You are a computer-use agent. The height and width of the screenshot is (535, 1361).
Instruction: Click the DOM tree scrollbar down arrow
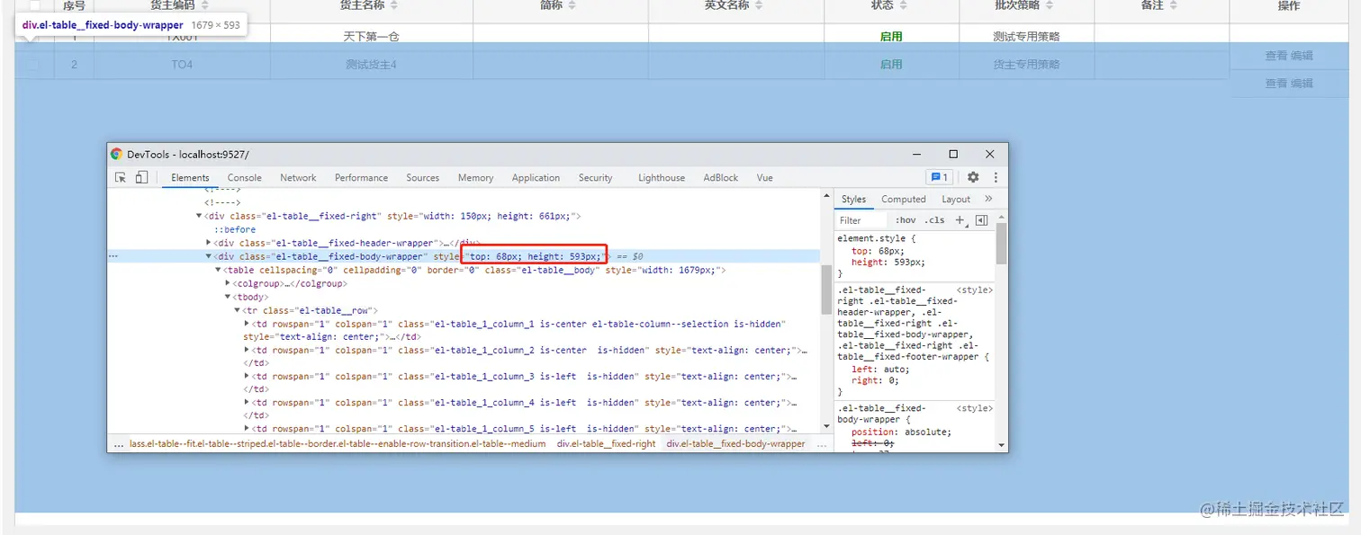pyautogui.click(x=826, y=427)
